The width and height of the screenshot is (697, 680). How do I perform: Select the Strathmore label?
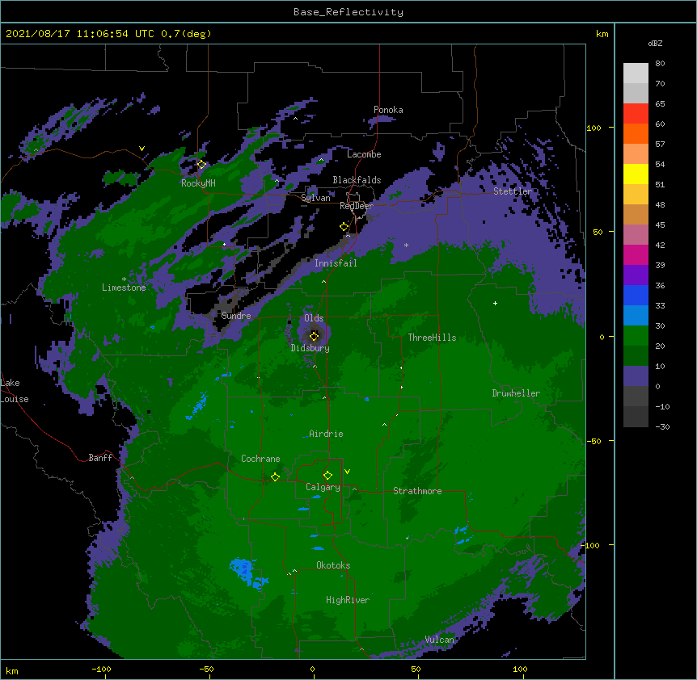tap(417, 491)
